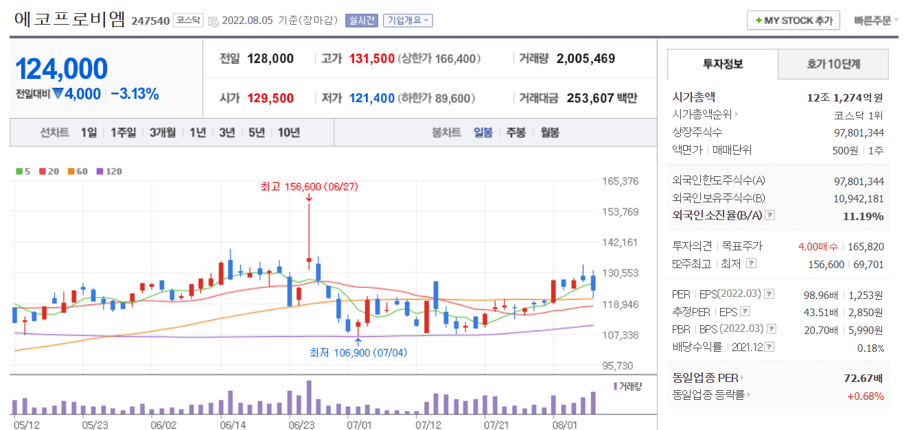Click the 배당수익률 0.18% value
915x430 pixels.
coord(871,348)
